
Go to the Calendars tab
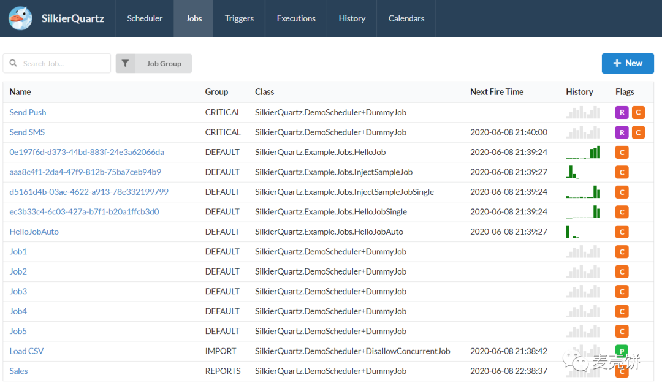(406, 18)
